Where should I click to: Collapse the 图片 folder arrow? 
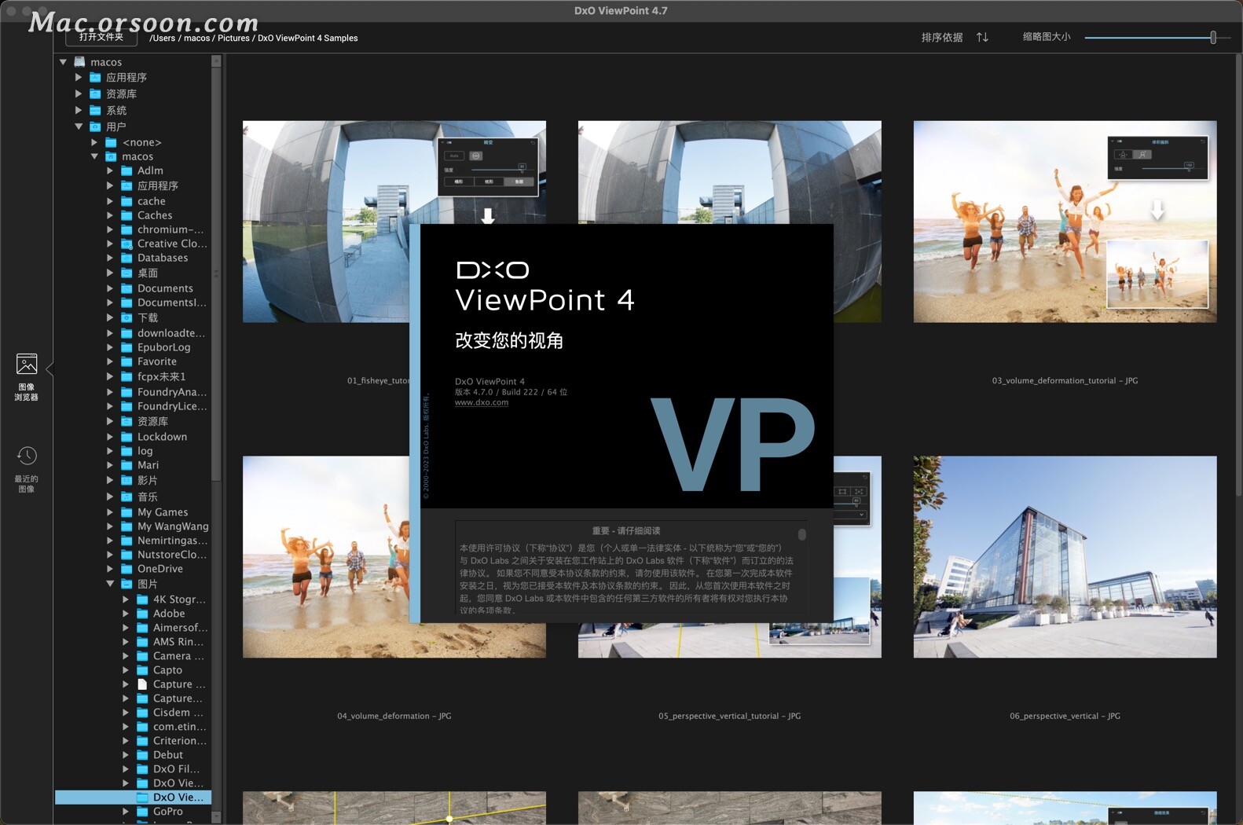110,584
